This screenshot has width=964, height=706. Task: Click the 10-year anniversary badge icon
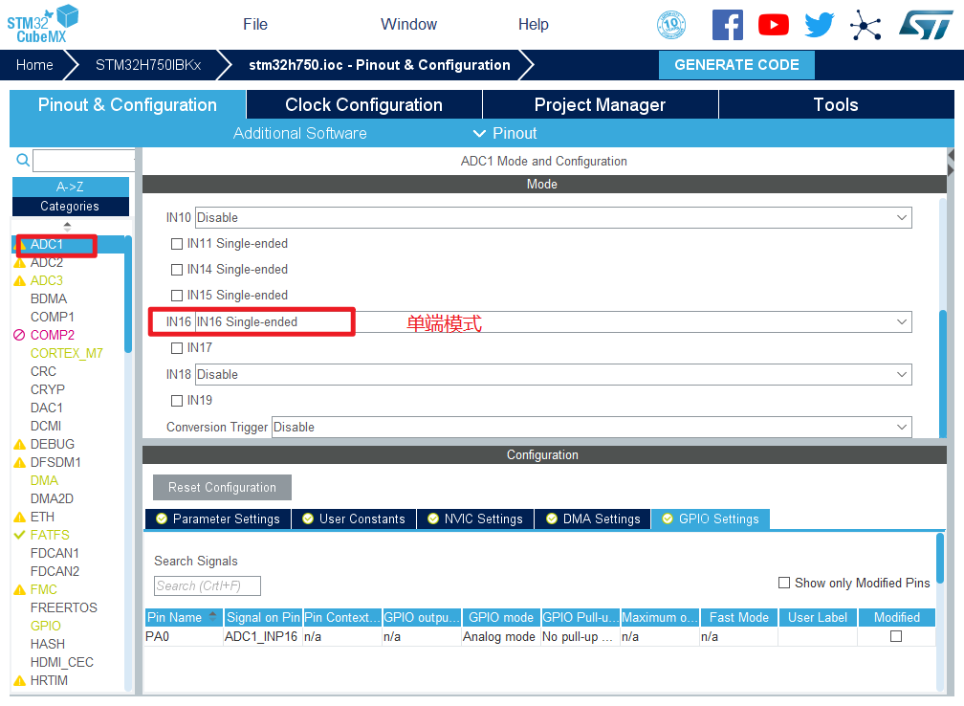click(x=671, y=25)
